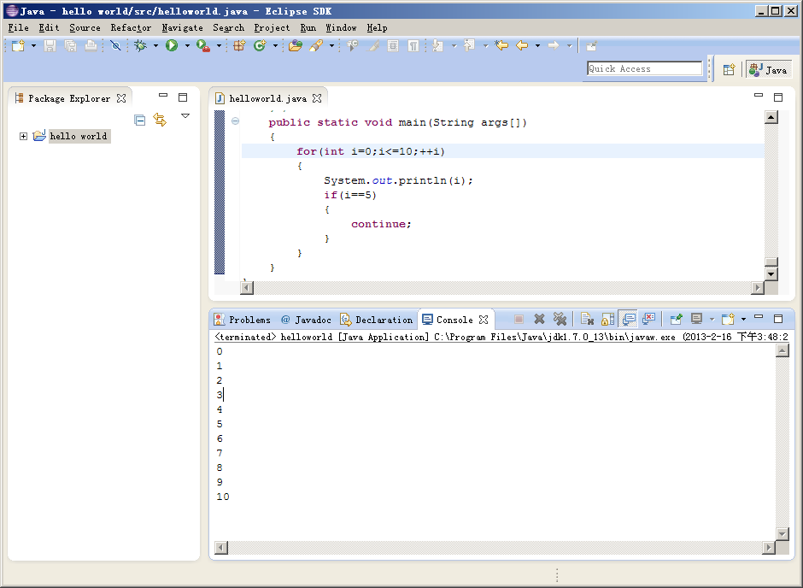Clear the Console output
The image size is (803, 588).
click(587, 320)
